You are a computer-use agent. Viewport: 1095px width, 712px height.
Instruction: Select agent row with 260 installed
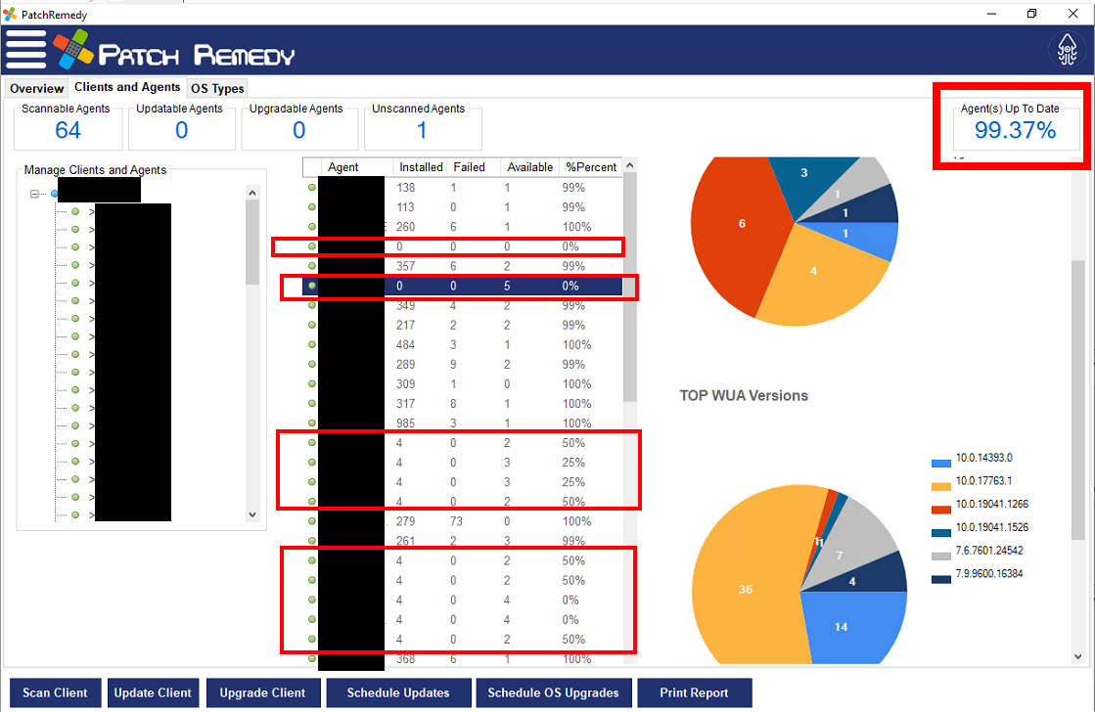[462, 227]
